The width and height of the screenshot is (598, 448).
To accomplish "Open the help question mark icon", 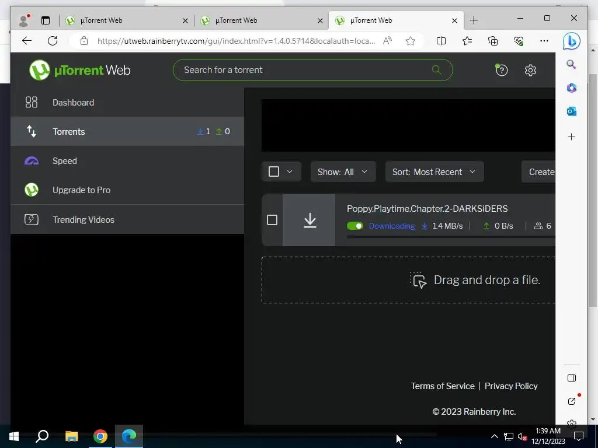I will (x=501, y=70).
